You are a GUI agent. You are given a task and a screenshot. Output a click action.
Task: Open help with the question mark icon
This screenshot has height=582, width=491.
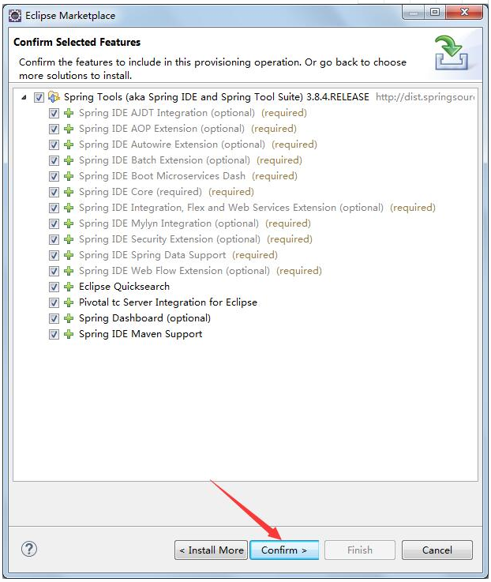coord(29,549)
